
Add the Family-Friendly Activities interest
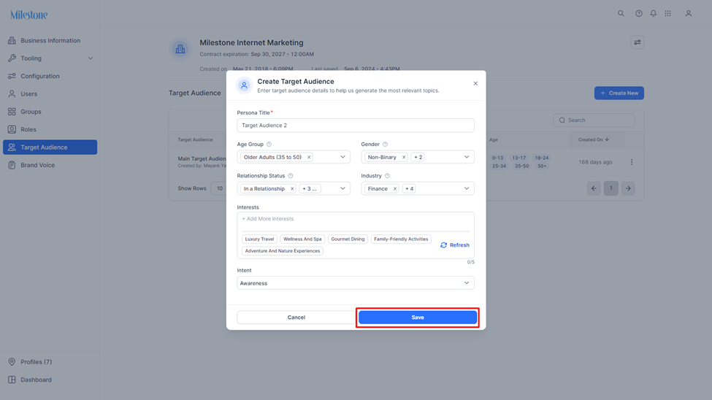click(401, 239)
